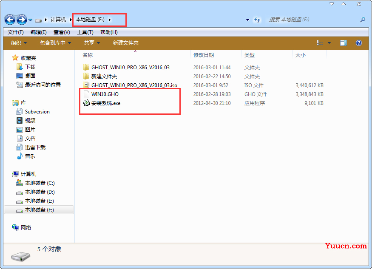
Task: Click the file name 安装系统.exe
Action: [106, 103]
